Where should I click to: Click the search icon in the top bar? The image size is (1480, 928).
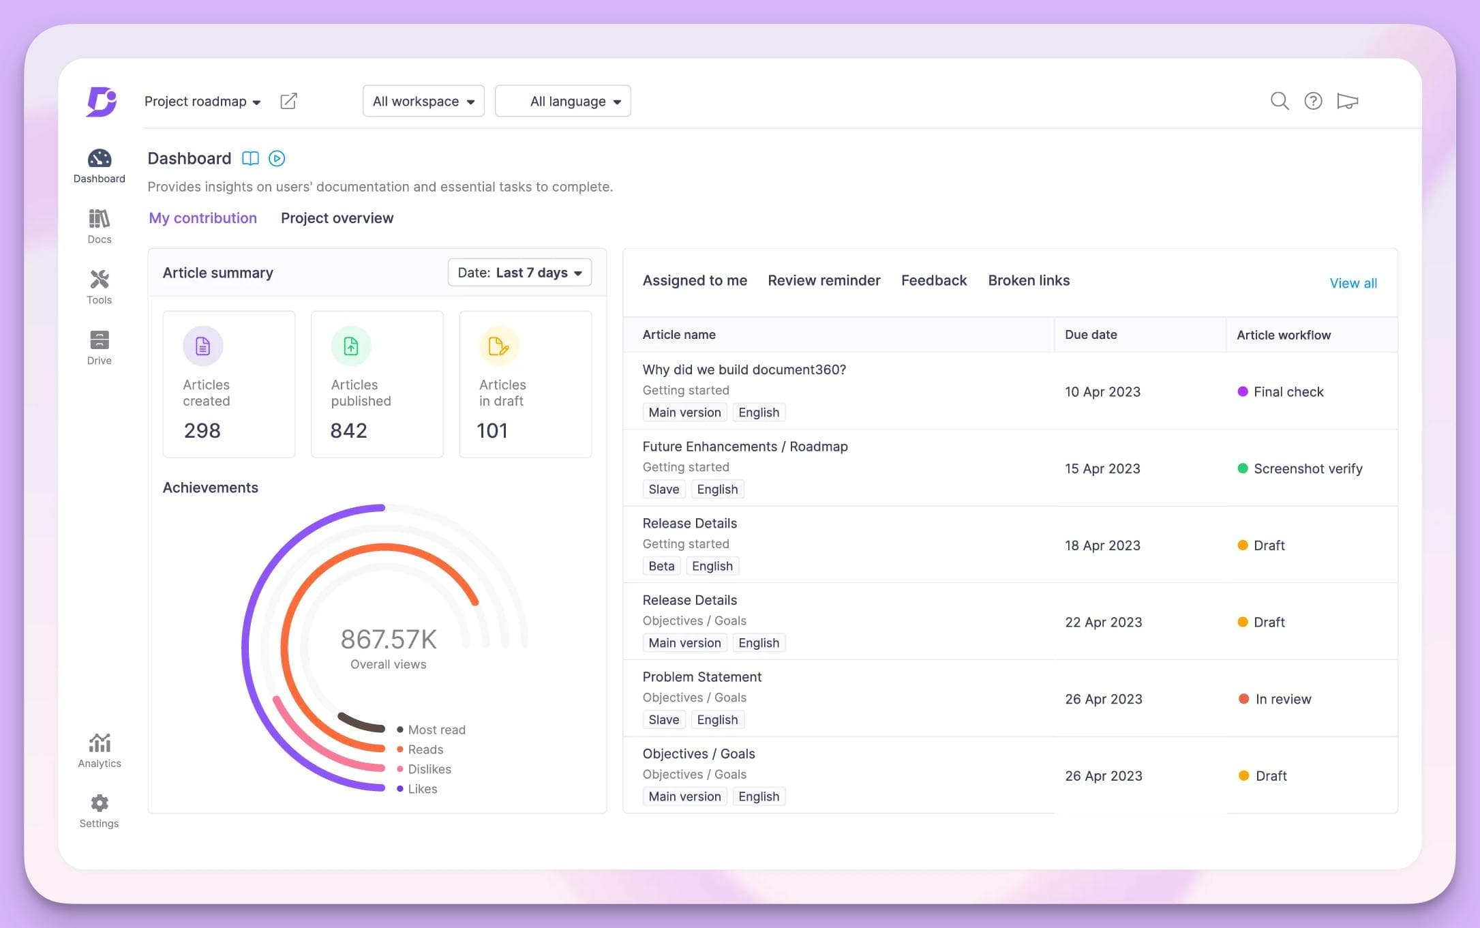click(x=1280, y=101)
